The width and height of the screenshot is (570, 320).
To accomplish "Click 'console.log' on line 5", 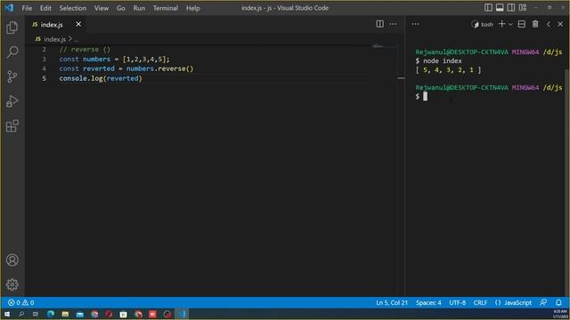I will tap(81, 78).
